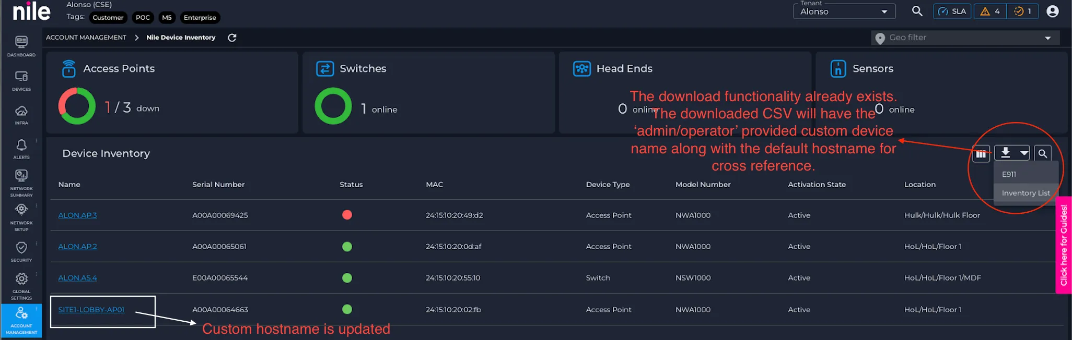Open the ALON.AP.3 device link

pyautogui.click(x=77, y=215)
